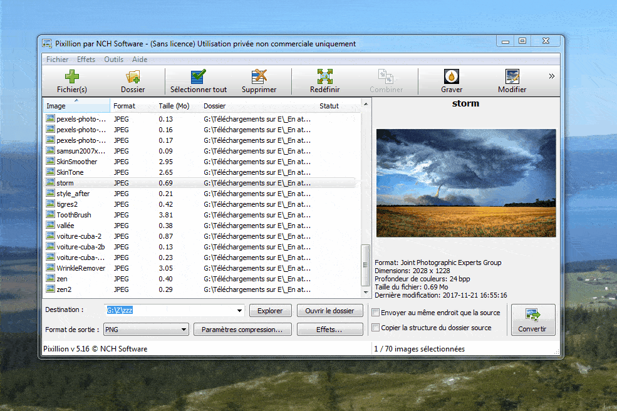
Task: Click the Explorer button
Action: [271, 311]
